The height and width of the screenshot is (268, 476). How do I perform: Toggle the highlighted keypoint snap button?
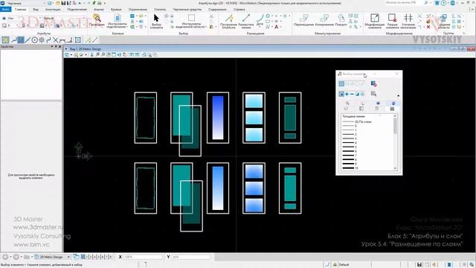(21, 39)
